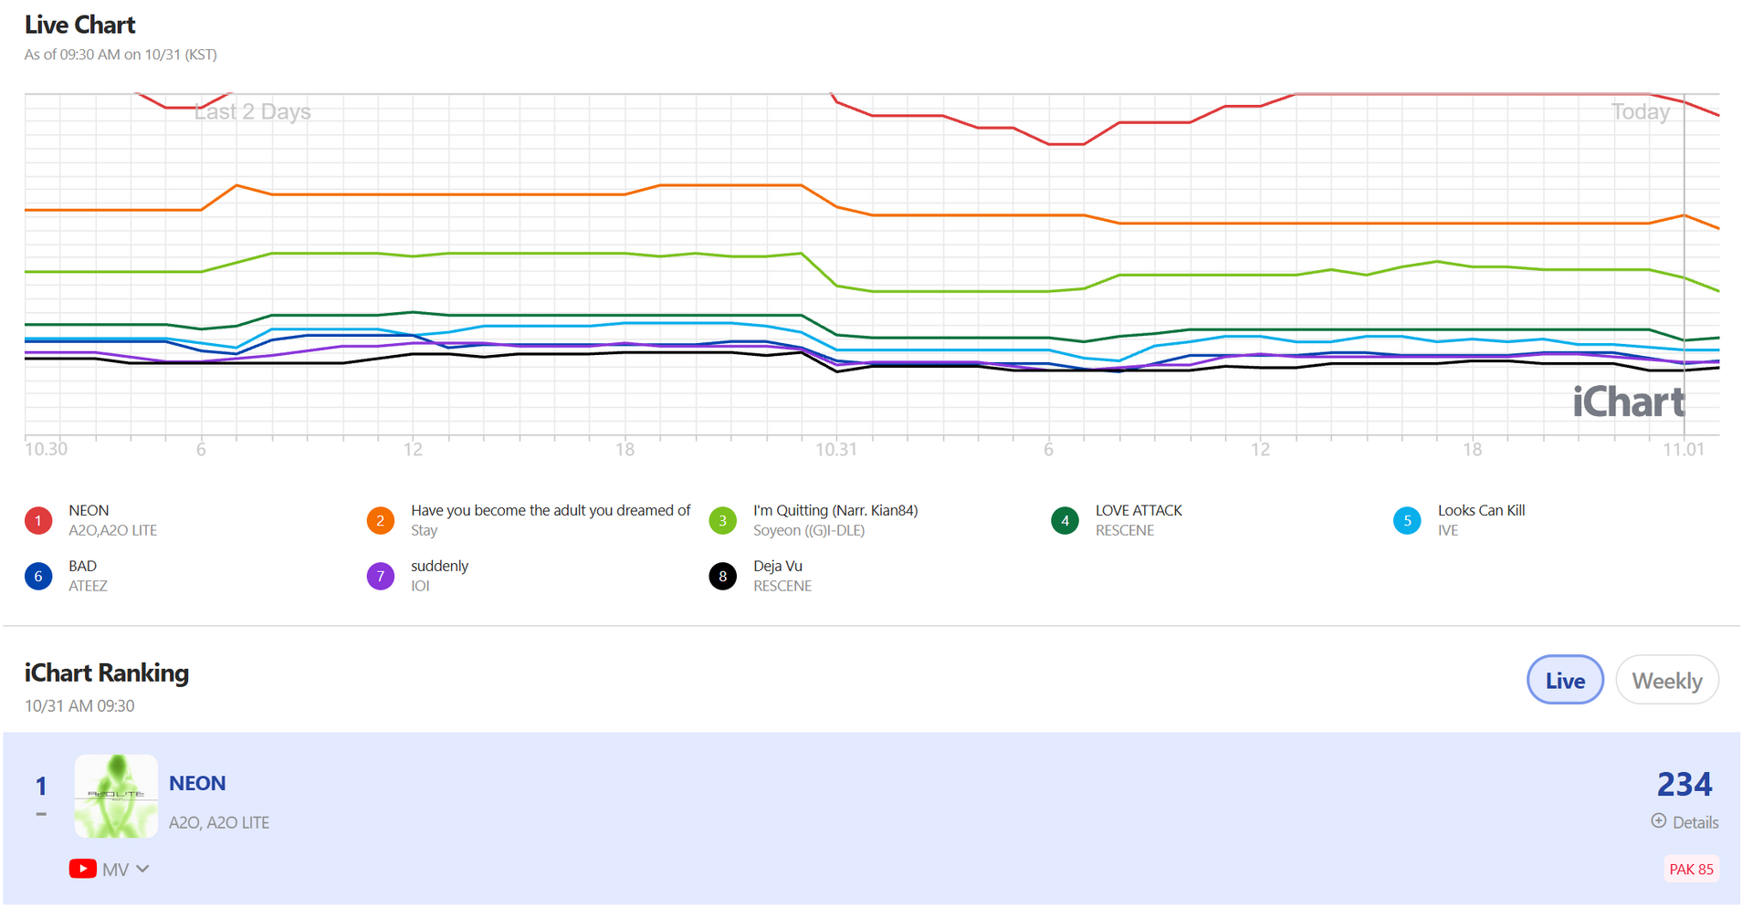Switch to the Live ranking tab
1753x907 pixels.
coord(1565,680)
